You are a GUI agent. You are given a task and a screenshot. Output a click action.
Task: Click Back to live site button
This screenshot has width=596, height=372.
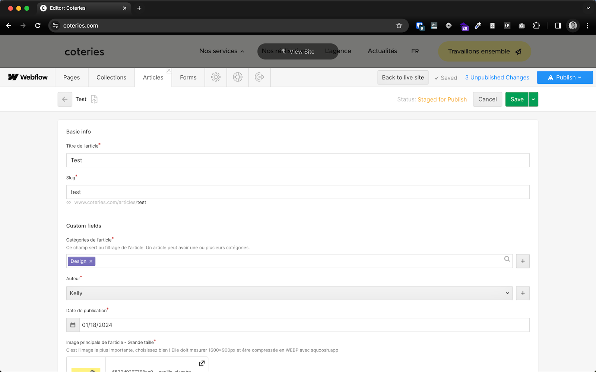pos(403,77)
